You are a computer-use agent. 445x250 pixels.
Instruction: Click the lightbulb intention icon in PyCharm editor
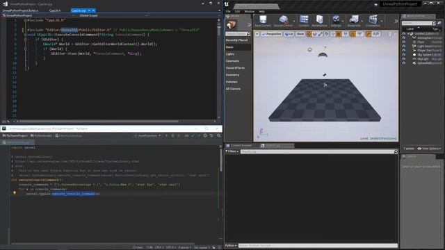coord(15,193)
